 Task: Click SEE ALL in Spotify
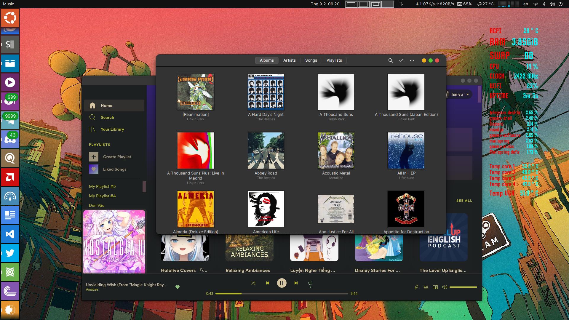(x=464, y=201)
